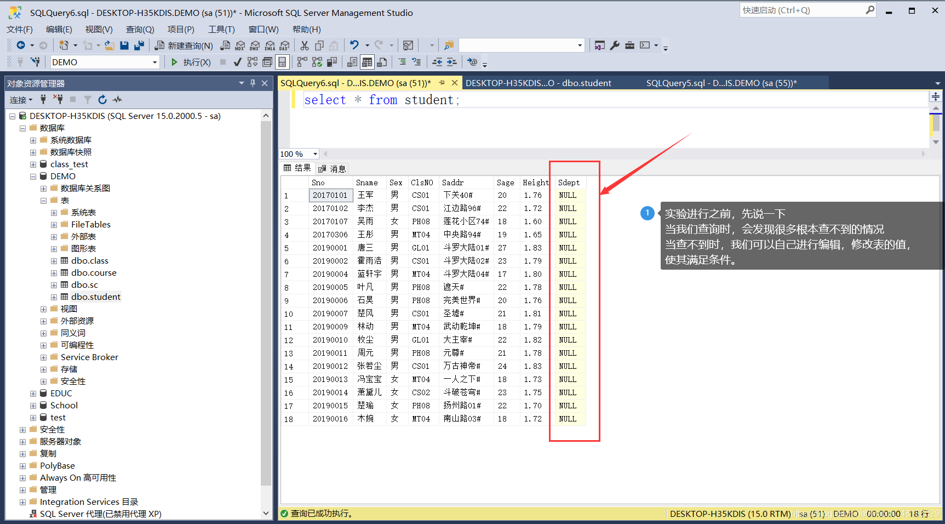This screenshot has height=524, width=945.
Task: Toggle Results to Text output mode
Action: (352, 62)
